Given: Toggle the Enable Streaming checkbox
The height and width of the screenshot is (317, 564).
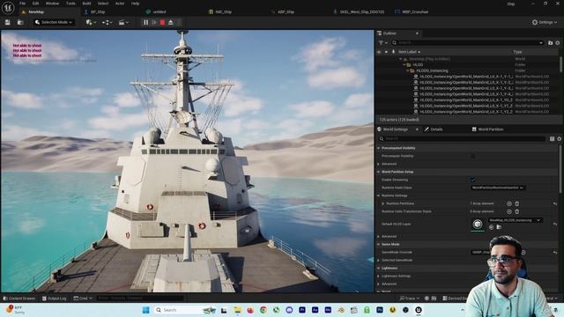Looking at the screenshot, I should [473, 180].
